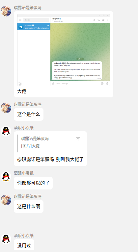Click the side panel icon in Telegram header
138x252 pixels.
103,20
